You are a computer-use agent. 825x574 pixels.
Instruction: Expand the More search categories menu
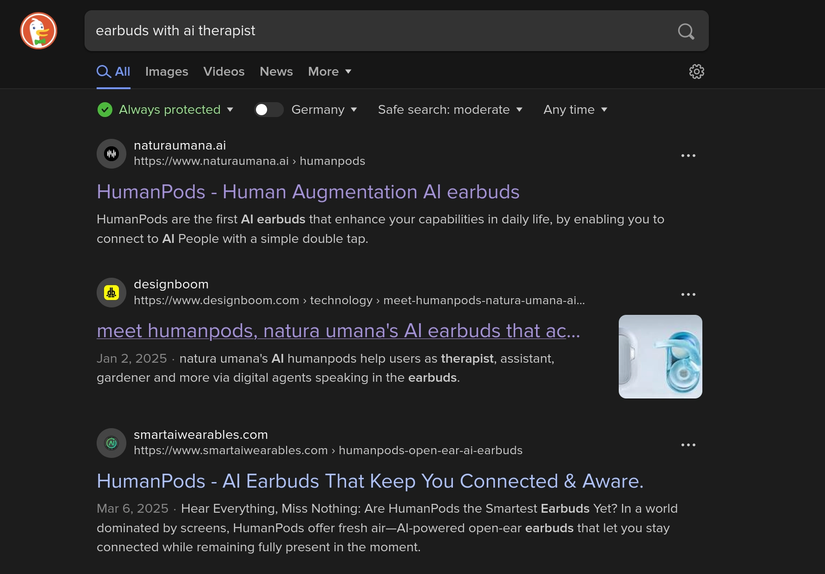(330, 72)
